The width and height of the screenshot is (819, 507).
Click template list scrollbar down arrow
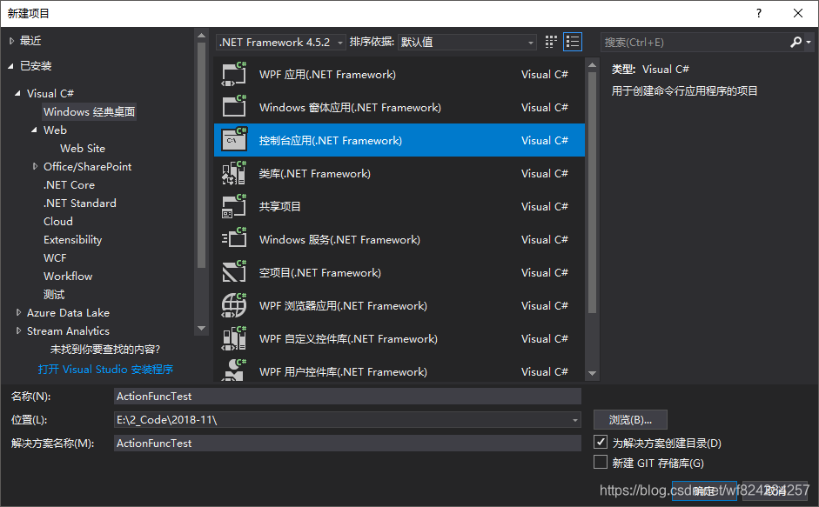[x=592, y=373]
